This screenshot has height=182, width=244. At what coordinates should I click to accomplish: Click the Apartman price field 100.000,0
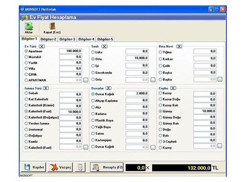click(71, 51)
